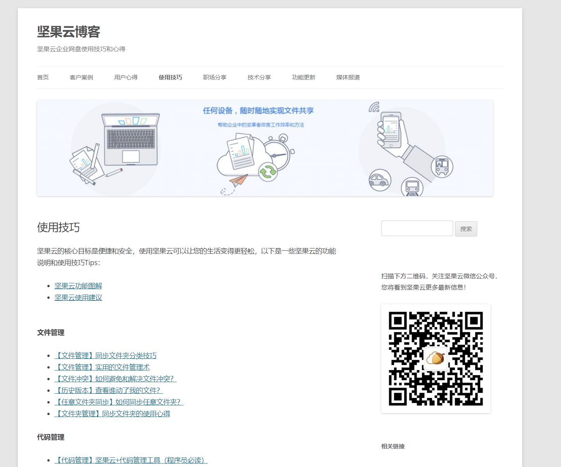Go to the 首页 menu item
The width and height of the screenshot is (561, 467).
(43, 78)
